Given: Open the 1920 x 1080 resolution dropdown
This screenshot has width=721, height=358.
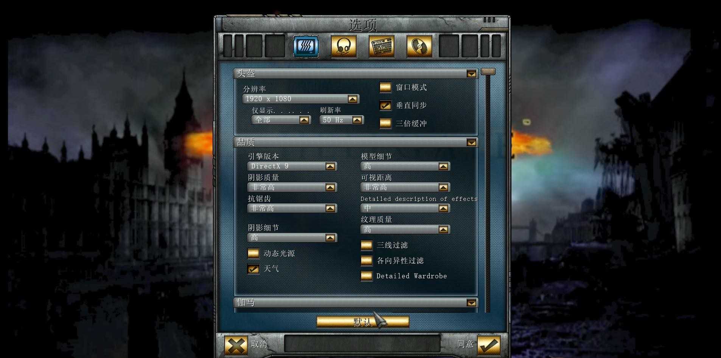Looking at the screenshot, I should click(301, 99).
